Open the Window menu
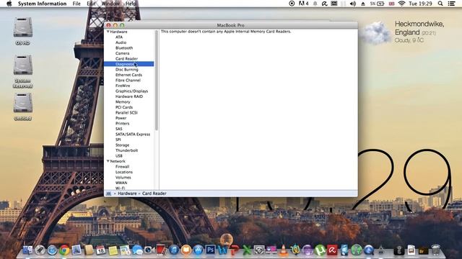The image size is (462, 259). pyautogui.click(x=110, y=4)
